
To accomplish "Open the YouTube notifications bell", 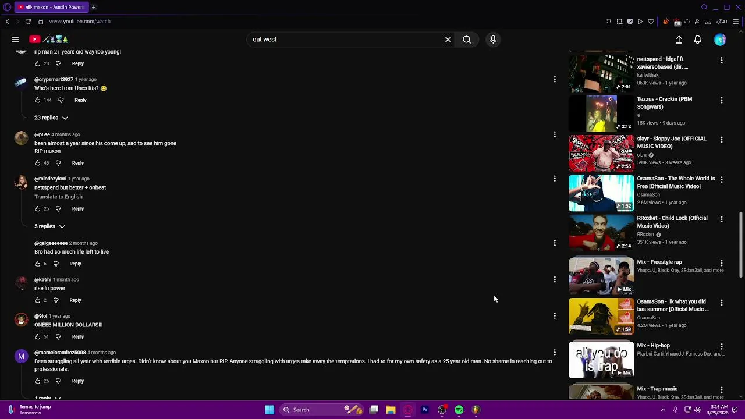I will tap(697, 40).
